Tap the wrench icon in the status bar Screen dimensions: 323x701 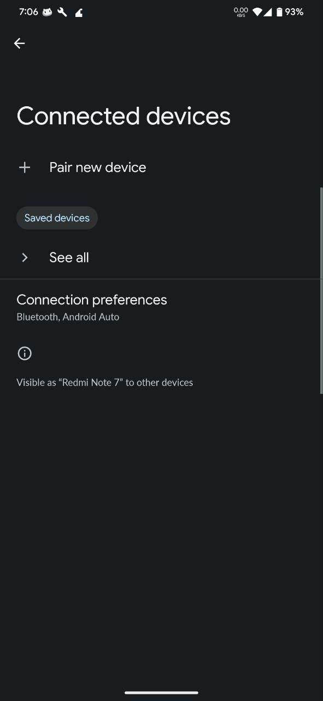click(62, 12)
